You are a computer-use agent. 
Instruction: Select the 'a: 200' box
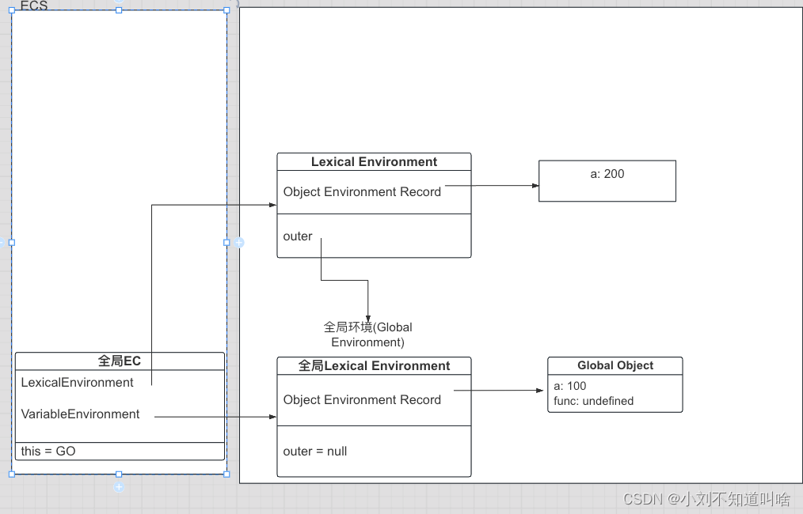607,181
